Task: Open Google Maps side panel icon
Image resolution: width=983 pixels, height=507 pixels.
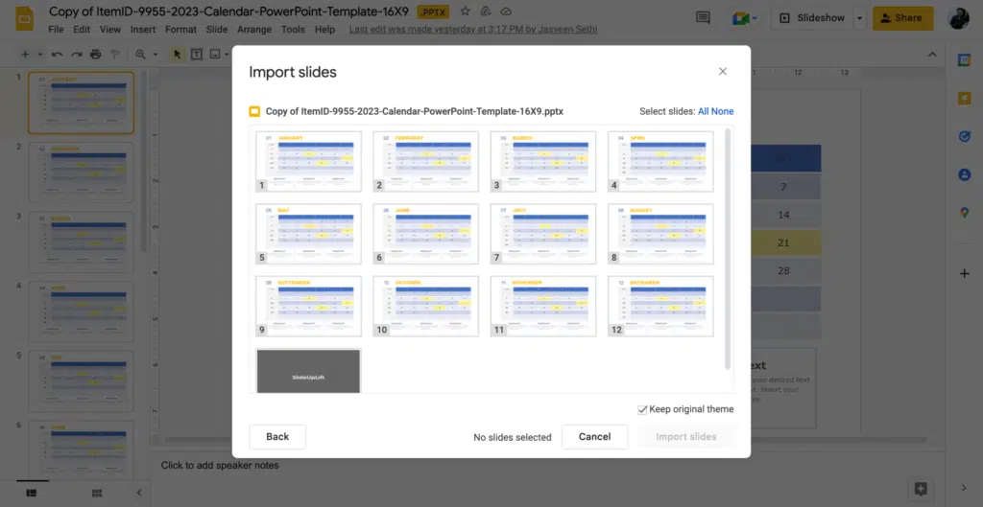Action: [x=965, y=213]
